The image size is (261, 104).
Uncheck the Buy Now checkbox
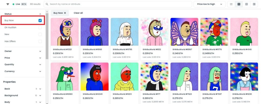[x=40, y=20]
